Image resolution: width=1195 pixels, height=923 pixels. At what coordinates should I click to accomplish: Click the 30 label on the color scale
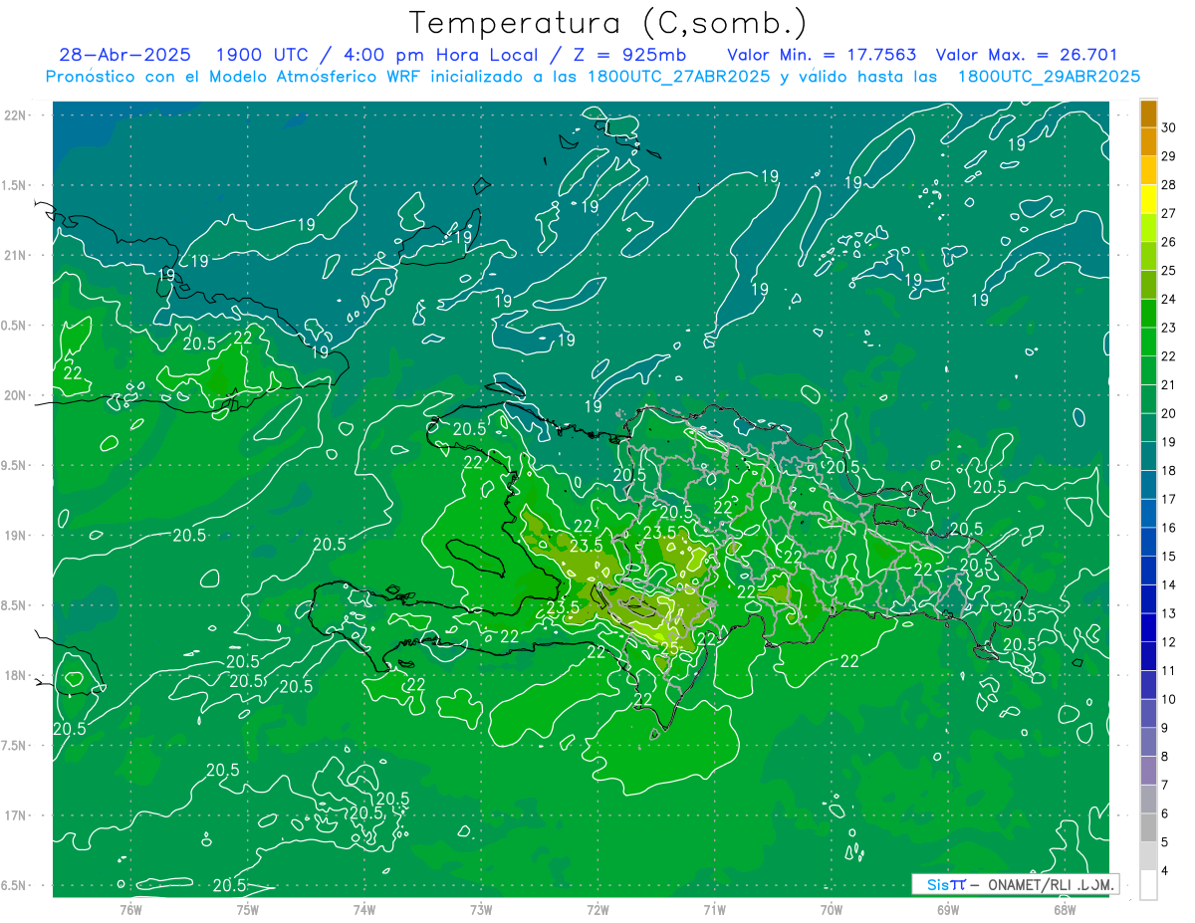1170,126
